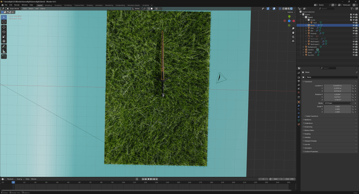Select the Move tool in the viewport toolbar

coord(4,27)
